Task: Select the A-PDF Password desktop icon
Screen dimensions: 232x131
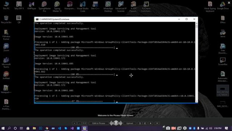Action: (133, 7)
